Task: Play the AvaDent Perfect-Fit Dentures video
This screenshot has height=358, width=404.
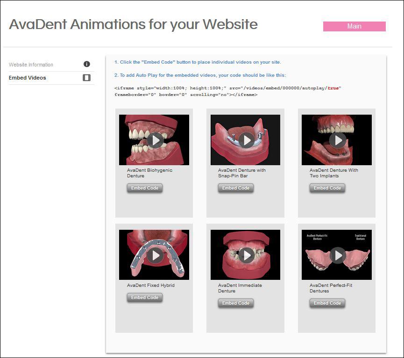Action: click(x=338, y=255)
